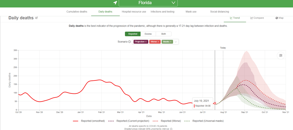Toggle Reported (Current projection) legend entry
Image resolution: width=293 pixels, height=130 pixels.
pyautogui.click(x=129, y=121)
